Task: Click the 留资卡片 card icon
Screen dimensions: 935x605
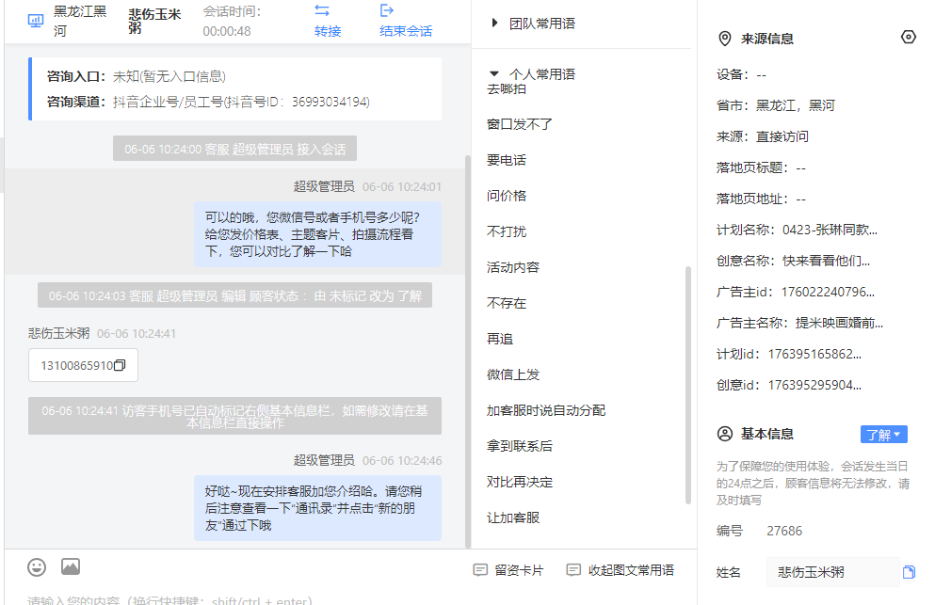Action: pos(480,570)
